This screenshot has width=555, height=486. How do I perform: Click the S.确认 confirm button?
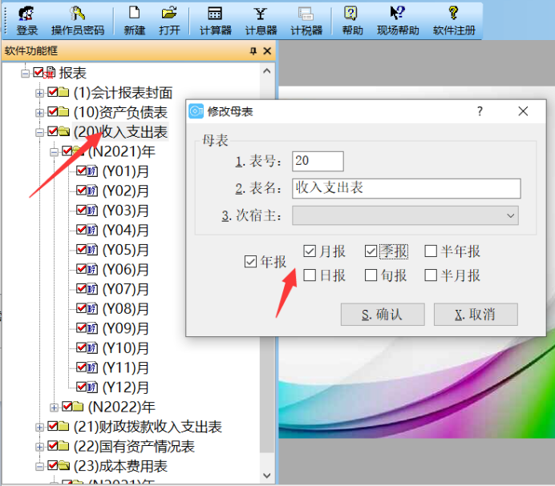coord(383,314)
